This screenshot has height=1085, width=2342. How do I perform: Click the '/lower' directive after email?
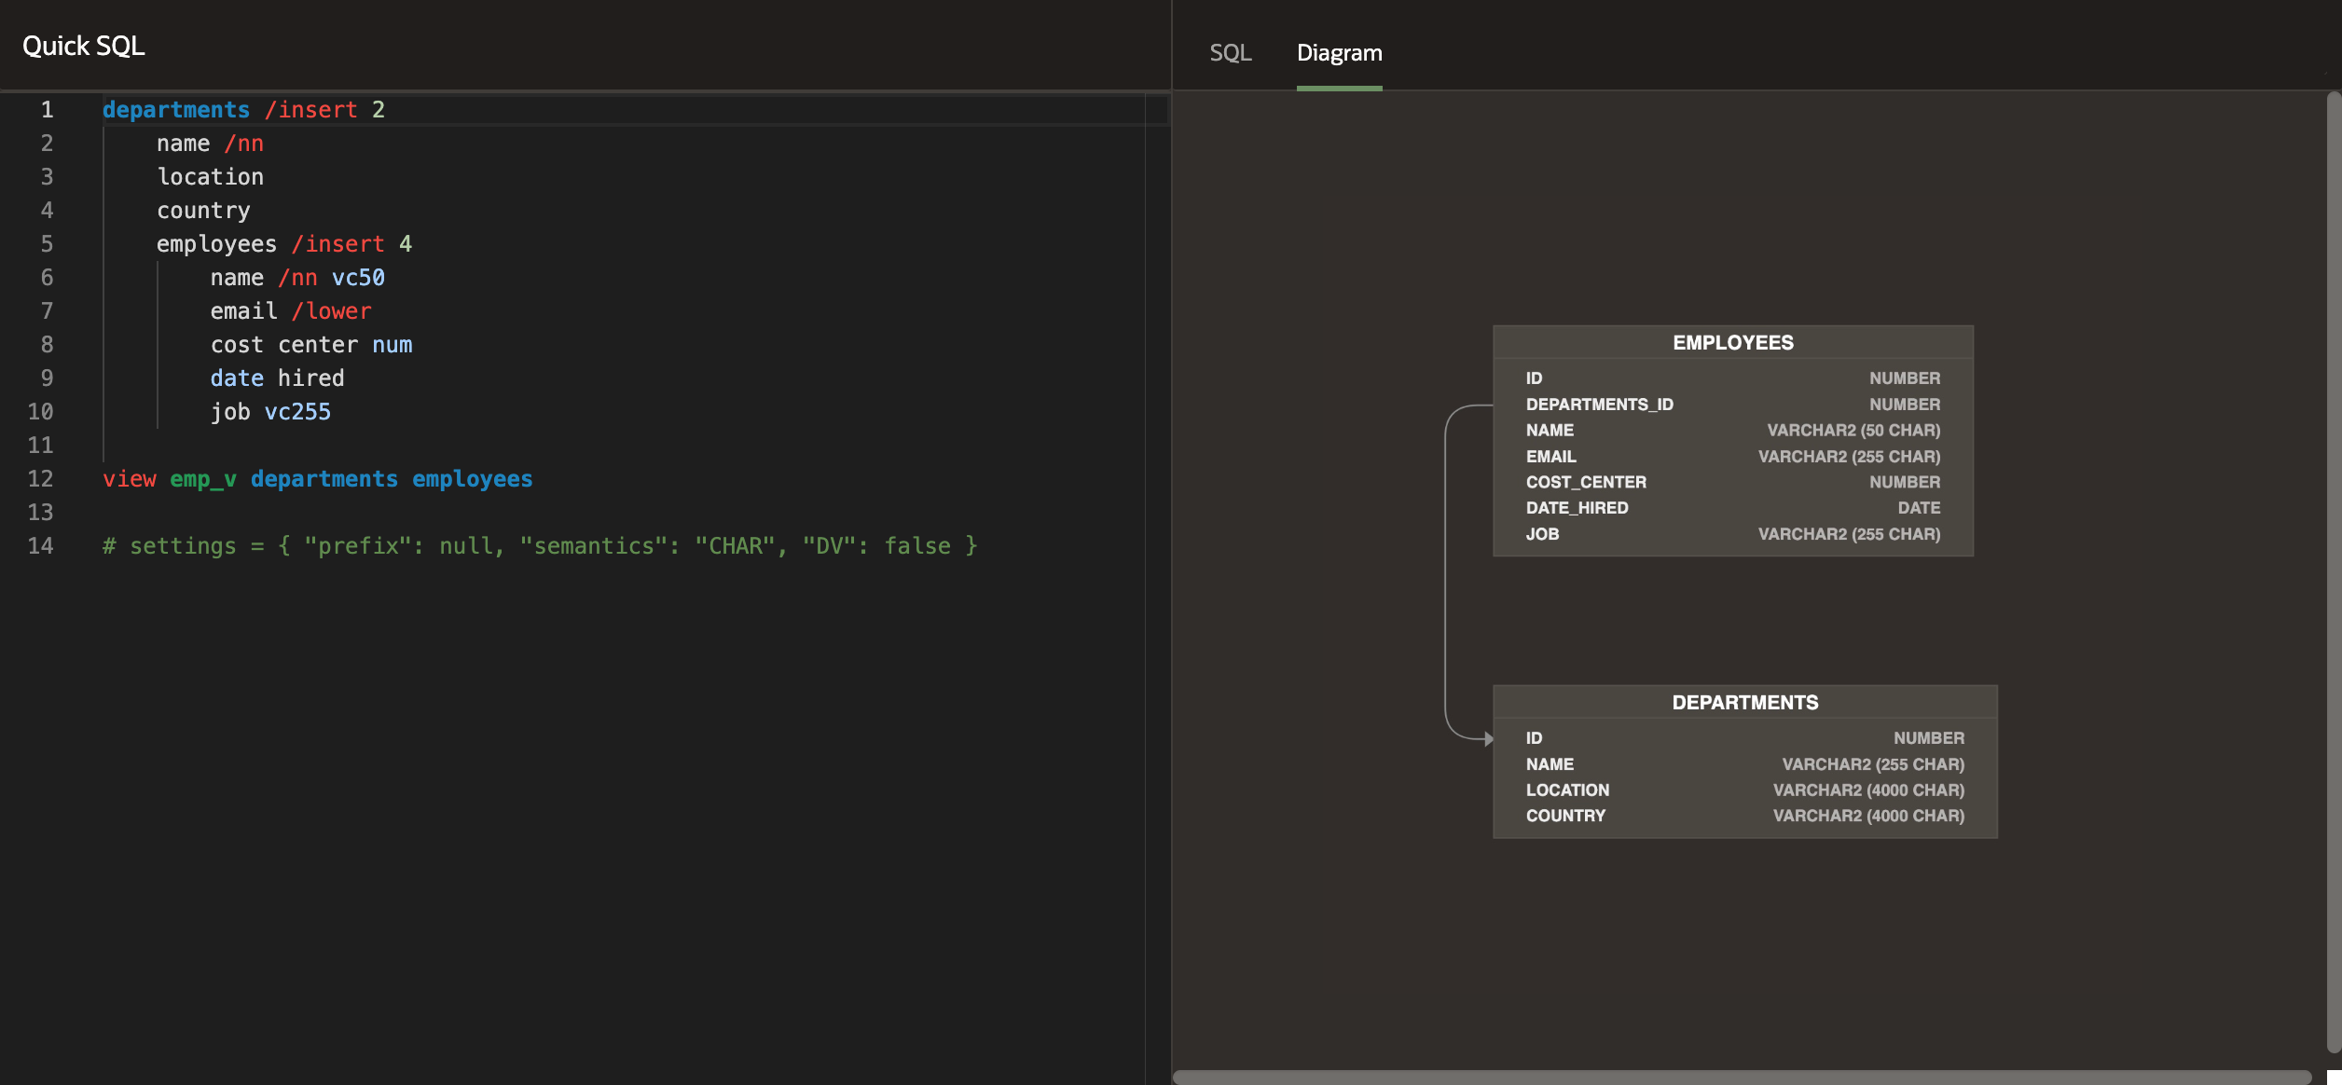pyautogui.click(x=332, y=311)
